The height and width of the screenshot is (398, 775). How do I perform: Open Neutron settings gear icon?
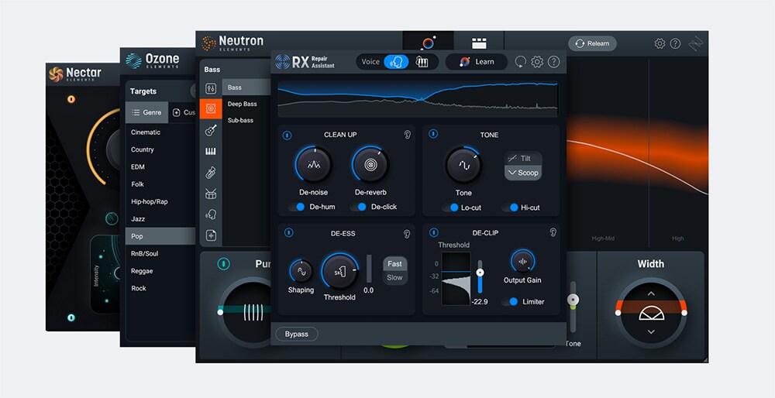[x=660, y=43]
